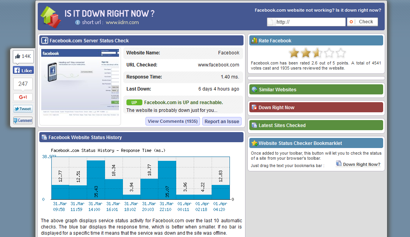Screen dimensions: 410x237
Task: Click the bar chart icon beside Rate Facebook
Action: click(254, 40)
